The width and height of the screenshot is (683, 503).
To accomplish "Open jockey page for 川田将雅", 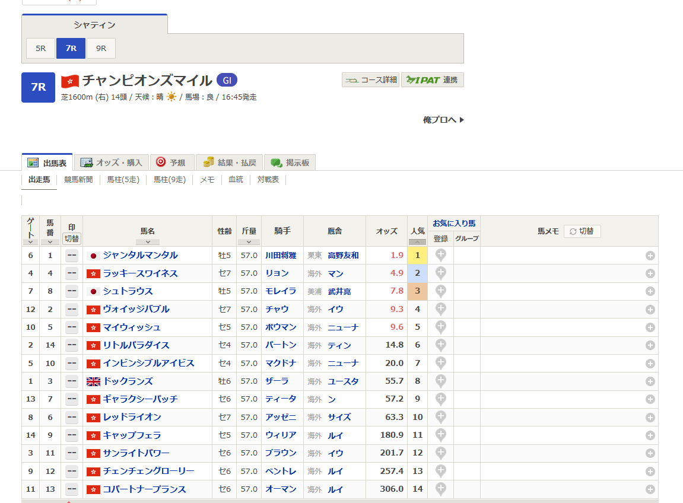I will [x=281, y=255].
